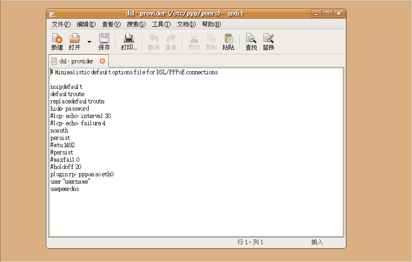Click the 'usepeerdns' line
This screenshot has width=412, height=262.
(x=65, y=189)
